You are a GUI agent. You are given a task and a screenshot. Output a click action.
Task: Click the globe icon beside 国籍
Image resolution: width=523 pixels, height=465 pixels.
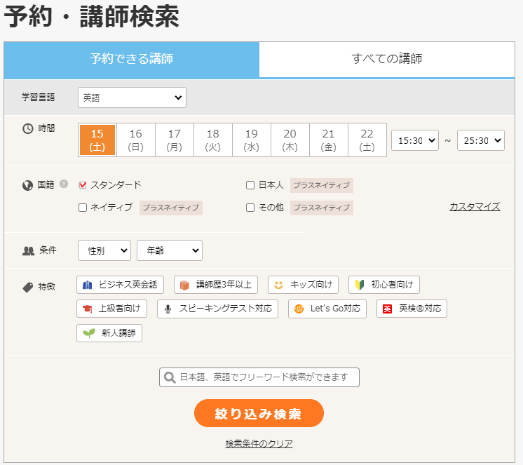click(x=27, y=185)
